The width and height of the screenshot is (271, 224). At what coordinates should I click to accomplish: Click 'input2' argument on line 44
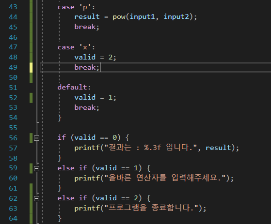[176, 17]
